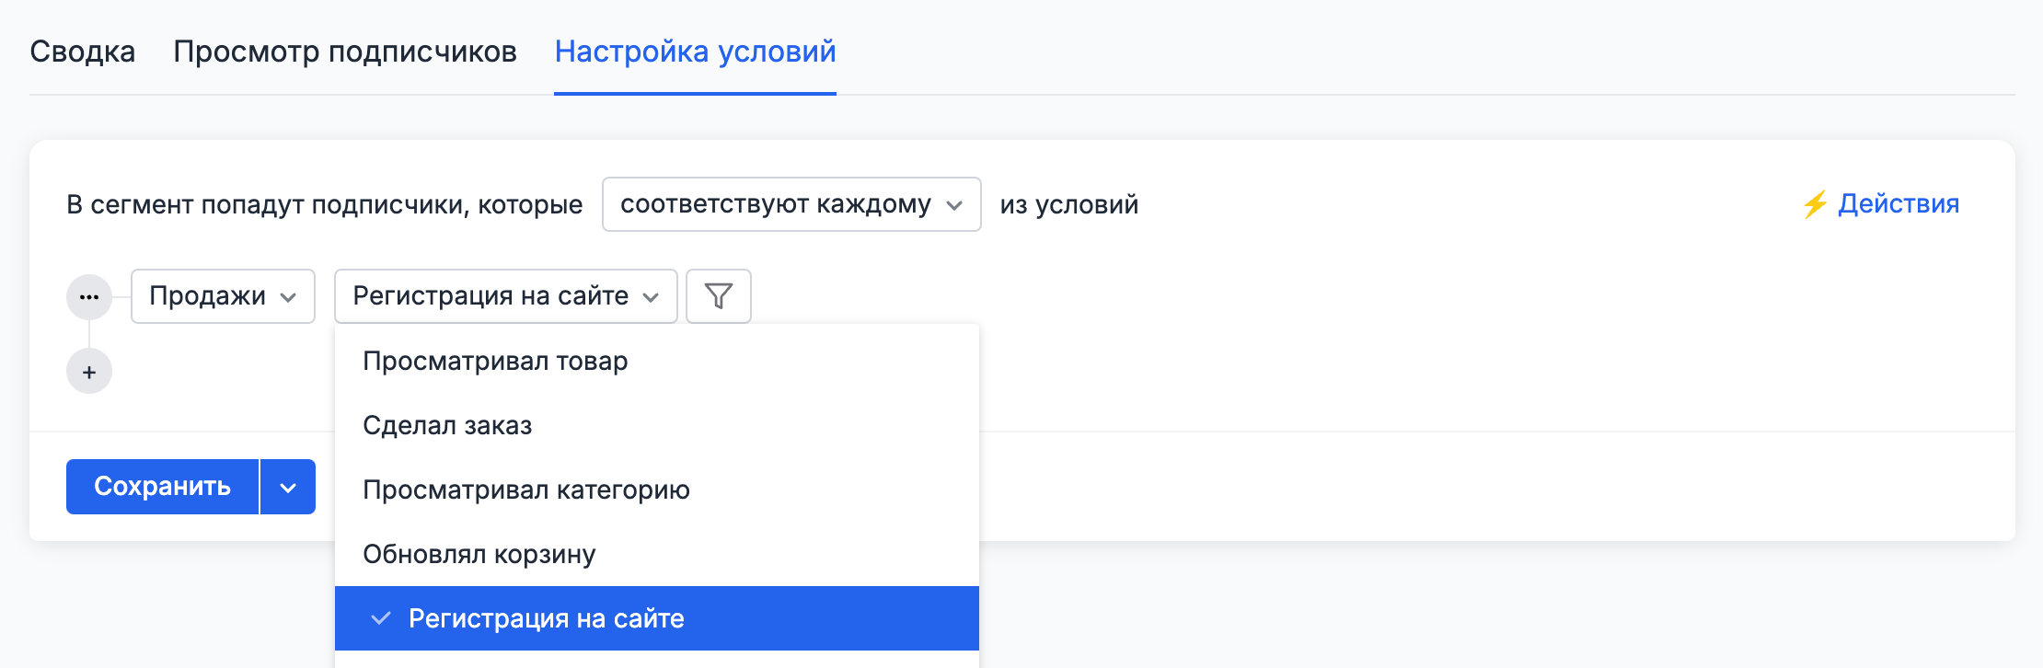
Task: Pick Просматривал категорию from the options
Action: click(x=527, y=489)
